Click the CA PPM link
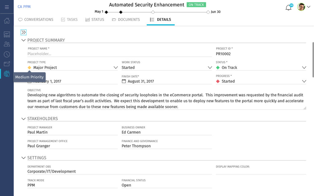314x196 pixels. pos(24,7)
